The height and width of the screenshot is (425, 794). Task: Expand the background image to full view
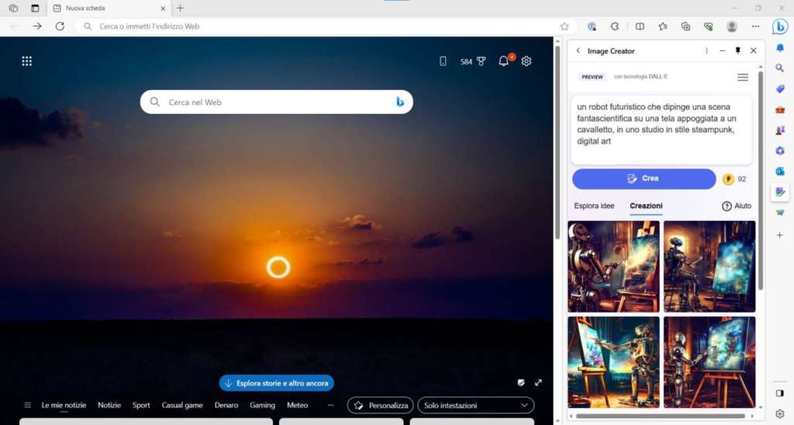click(x=538, y=382)
